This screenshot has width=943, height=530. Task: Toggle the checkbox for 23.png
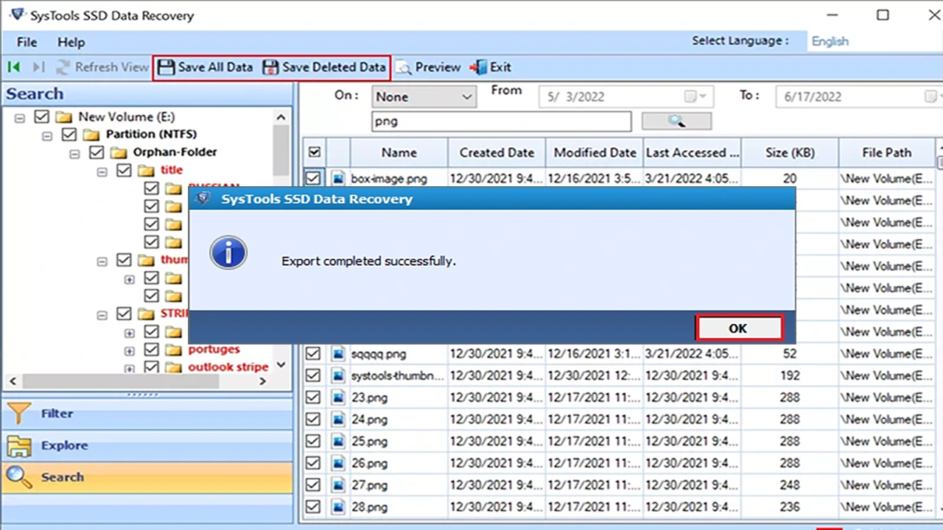(x=313, y=397)
